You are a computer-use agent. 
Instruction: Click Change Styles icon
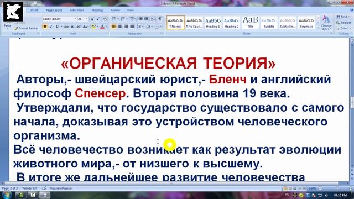pyautogui.click(x=326, y=23)
